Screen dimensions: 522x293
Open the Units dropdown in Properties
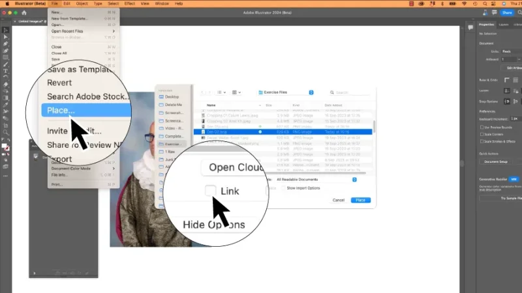point(510,51)
